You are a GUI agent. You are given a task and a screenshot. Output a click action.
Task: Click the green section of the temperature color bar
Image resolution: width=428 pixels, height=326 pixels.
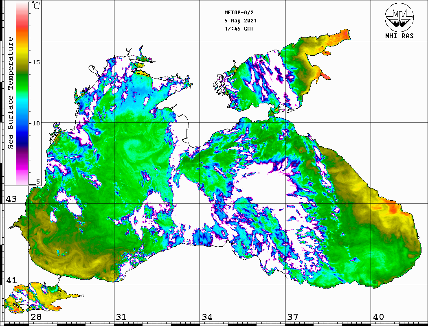[22, 82]
